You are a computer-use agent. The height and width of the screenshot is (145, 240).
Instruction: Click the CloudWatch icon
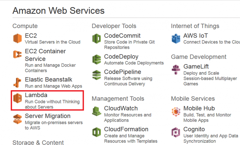click(97, 111)
